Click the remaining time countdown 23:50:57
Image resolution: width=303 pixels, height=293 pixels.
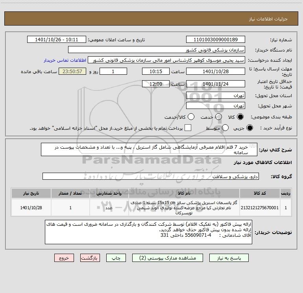(x=72, y=71)
